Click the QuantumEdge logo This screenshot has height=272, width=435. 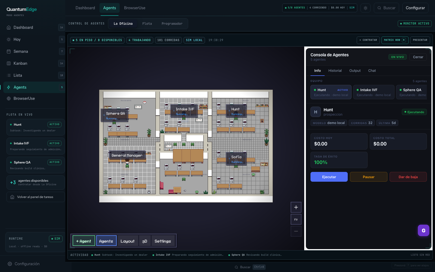point(22,10)
